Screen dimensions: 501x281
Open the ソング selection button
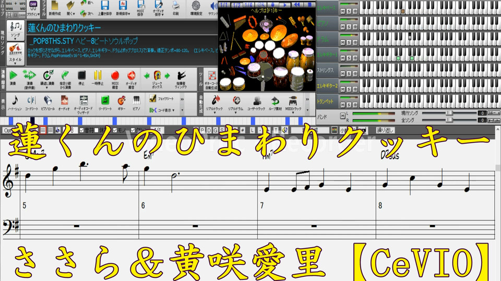(15, 30)
